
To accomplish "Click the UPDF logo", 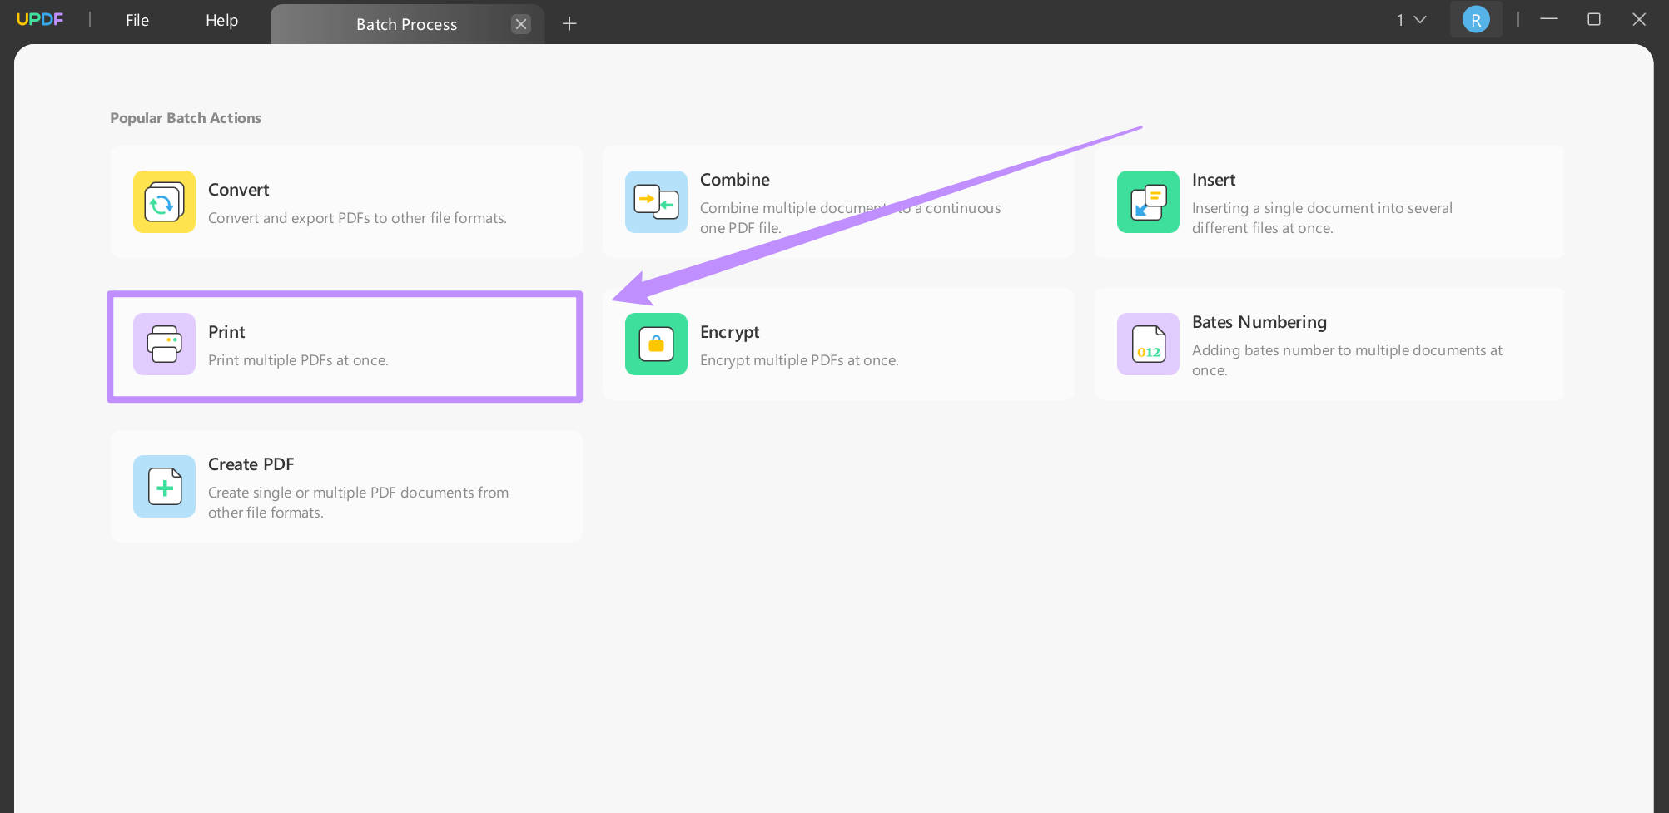I will 40,19.
